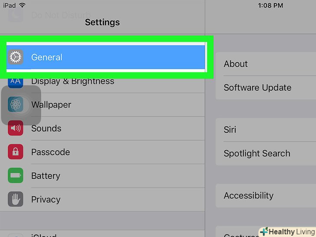The image size is (316, 237).
Task: Tap the Display & Brightness icon
Action: point(16,82)
